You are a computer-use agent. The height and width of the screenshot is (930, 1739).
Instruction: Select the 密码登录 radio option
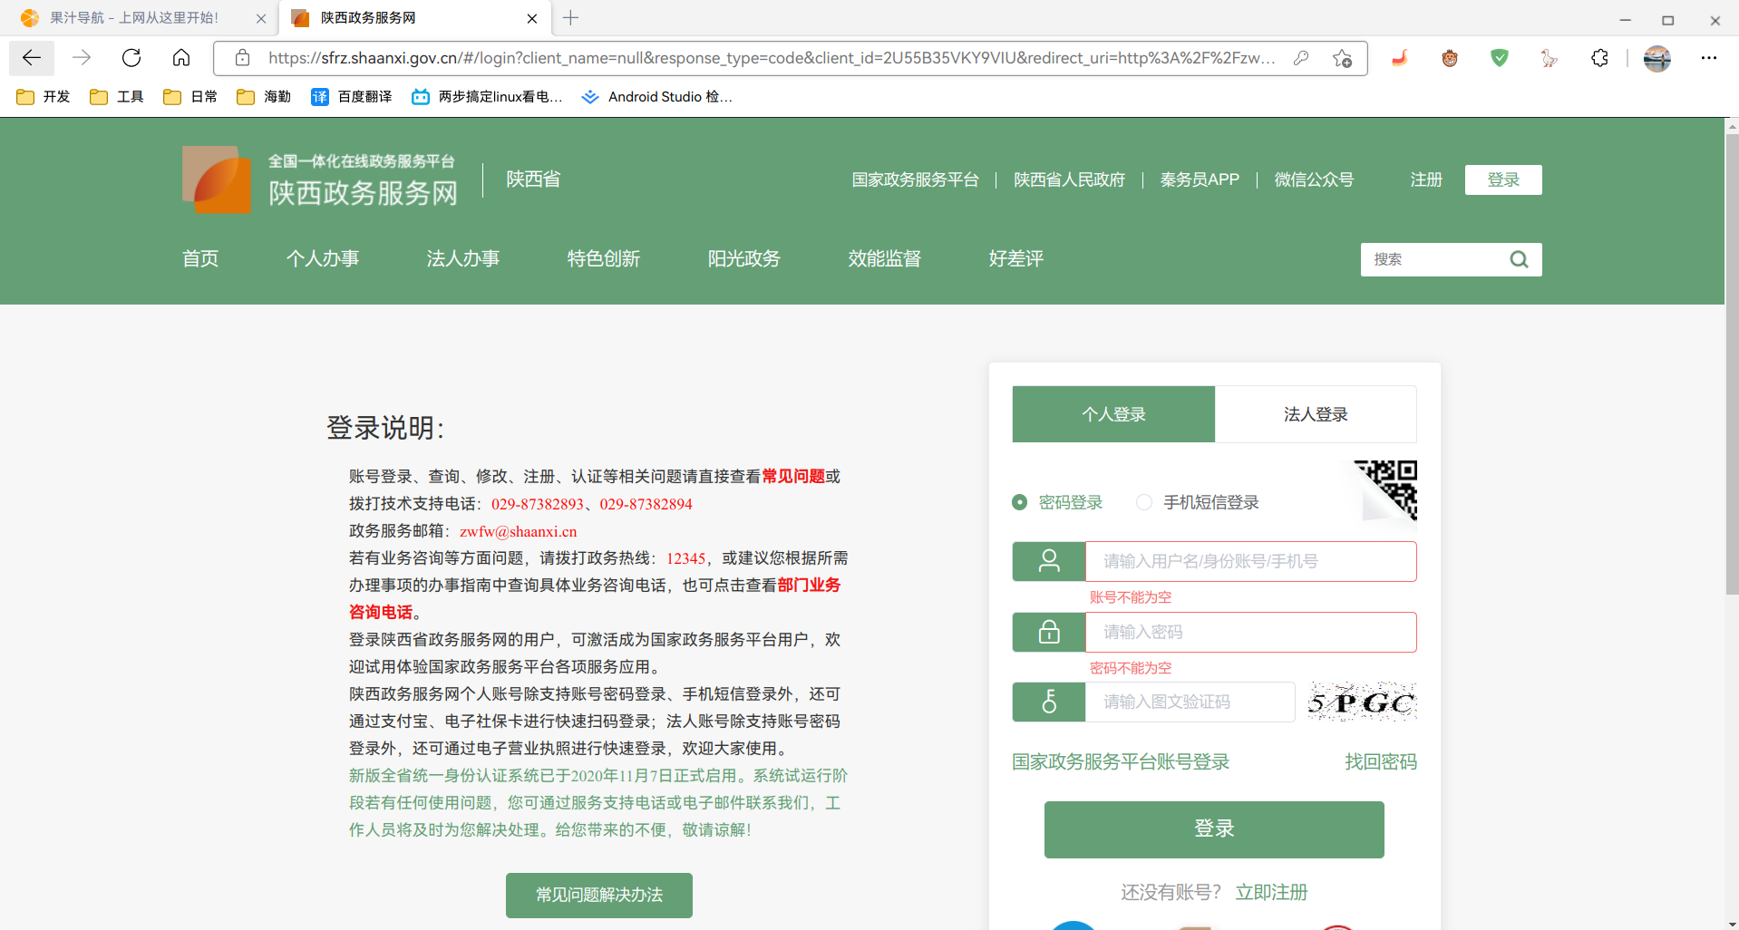click(x=1020, y=502)
